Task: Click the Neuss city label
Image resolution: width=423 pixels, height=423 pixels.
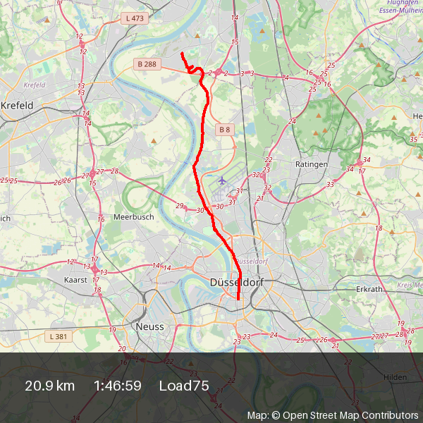Action: (x=149, y=326)
